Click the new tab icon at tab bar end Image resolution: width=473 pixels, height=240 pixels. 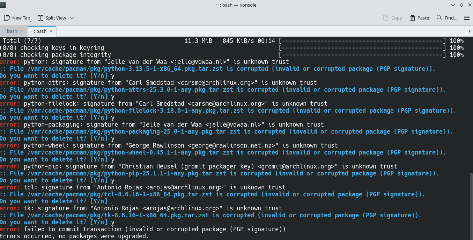470,31
